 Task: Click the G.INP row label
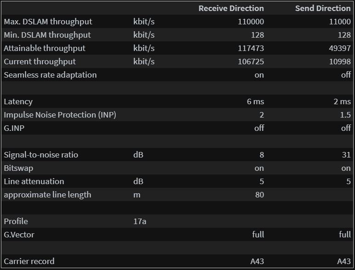(14, 128)
